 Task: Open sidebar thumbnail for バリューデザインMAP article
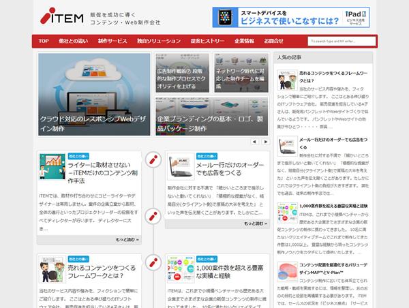click(287, 272)
